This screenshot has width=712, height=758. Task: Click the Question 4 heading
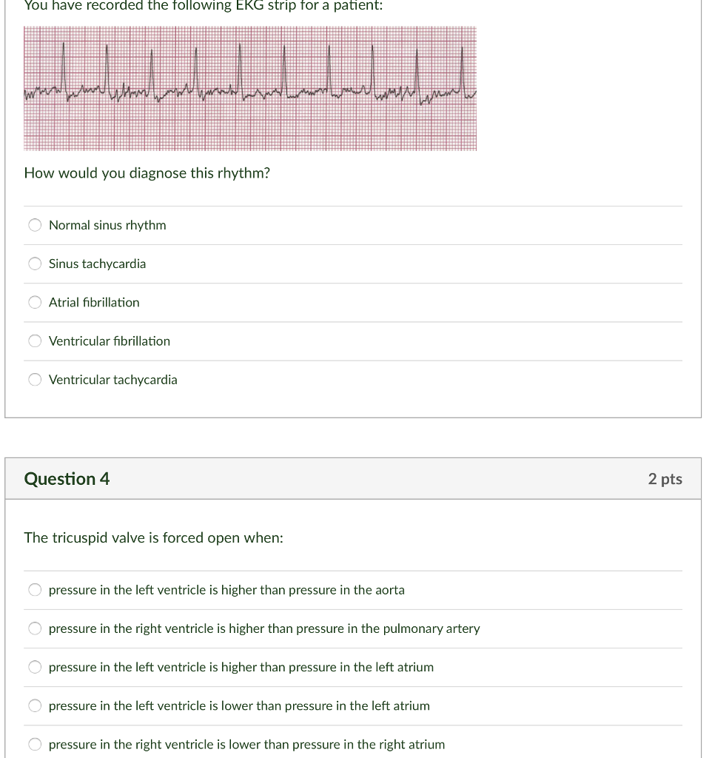click(x=67, y=479)
